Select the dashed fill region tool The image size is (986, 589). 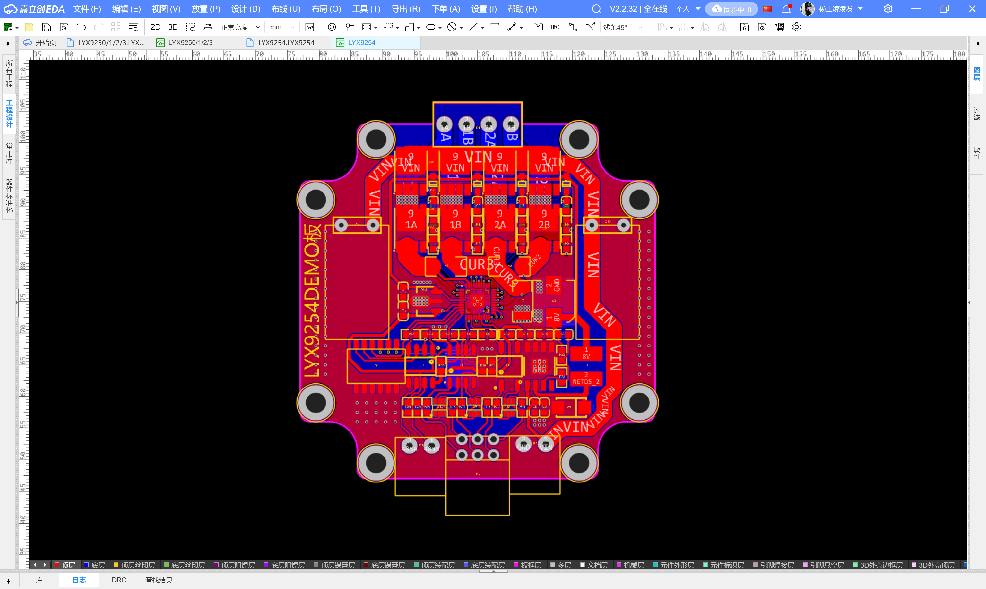point(388,27)
